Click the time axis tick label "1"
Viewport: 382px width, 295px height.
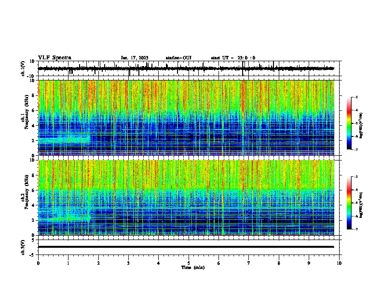click(x=68, y=263)
